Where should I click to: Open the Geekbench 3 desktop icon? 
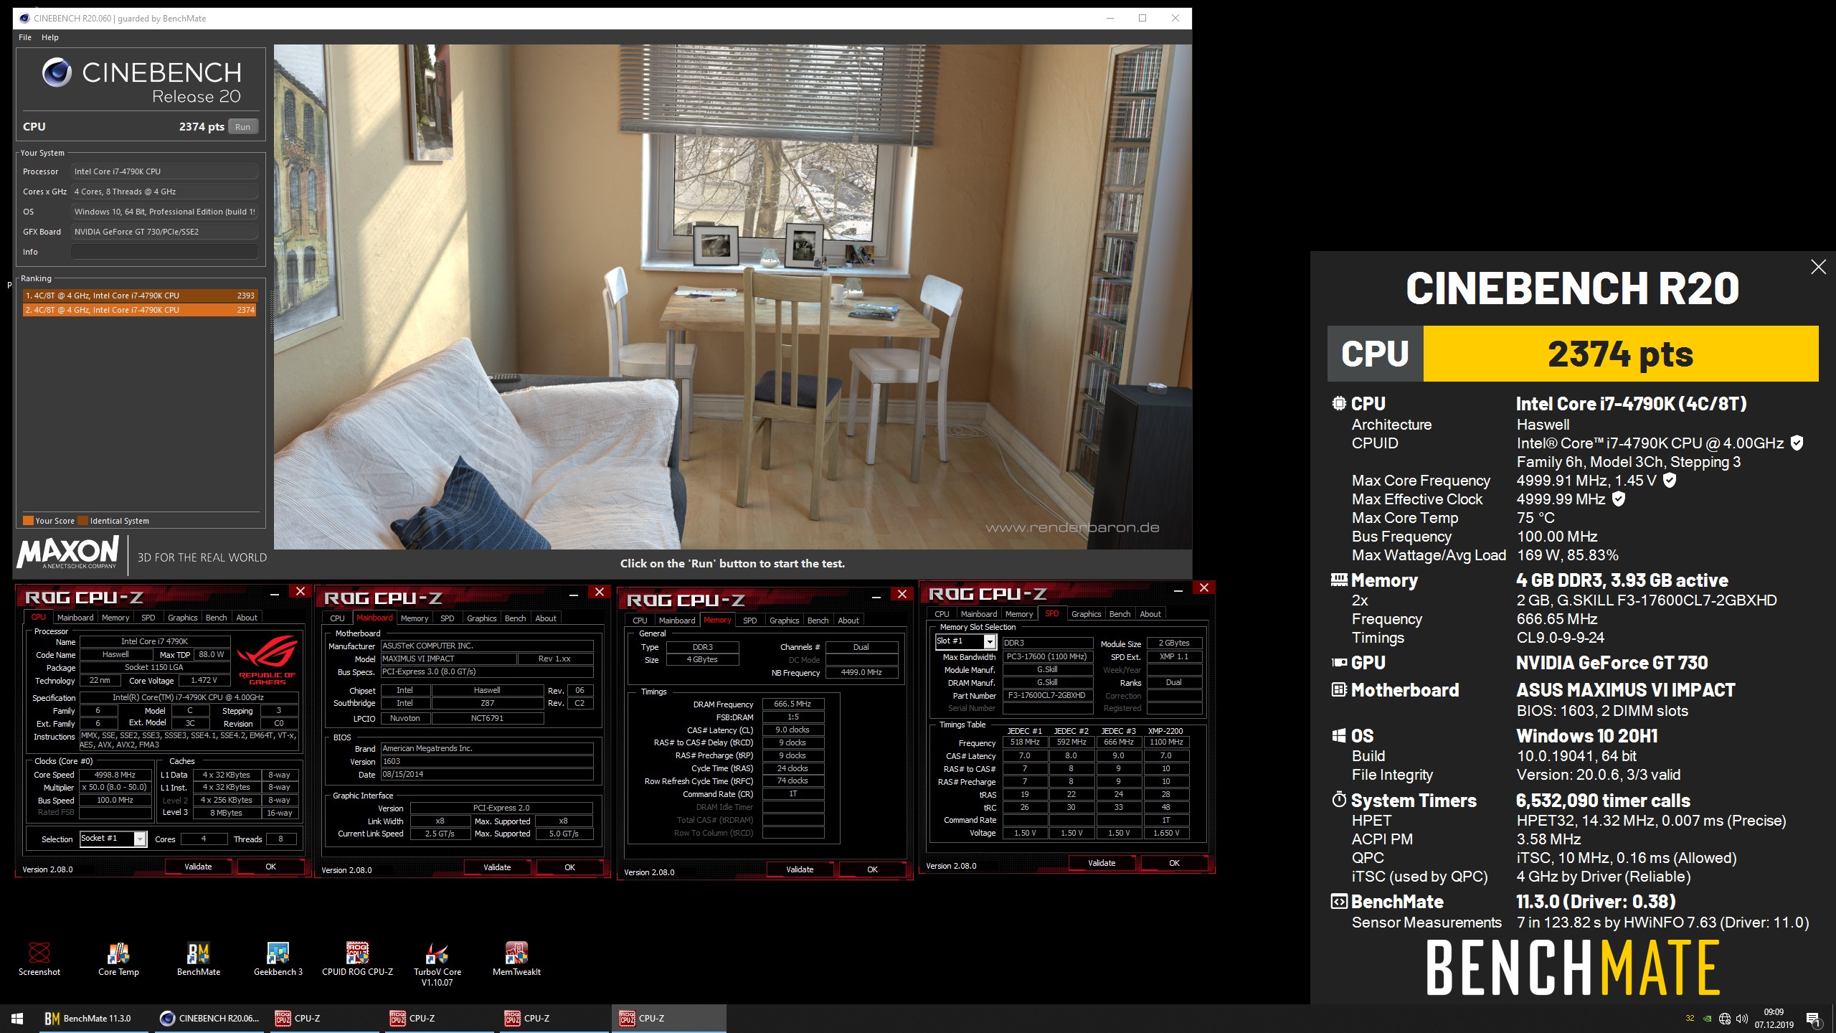tap(278, 959)
